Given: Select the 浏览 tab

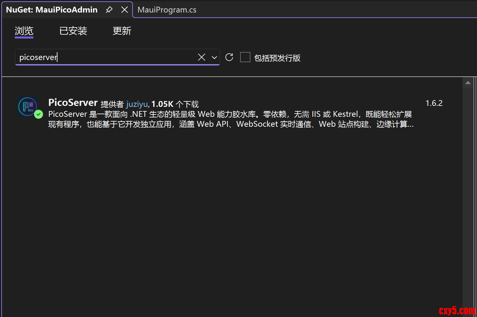Looking at the screenshot, I should click(24, 31).
